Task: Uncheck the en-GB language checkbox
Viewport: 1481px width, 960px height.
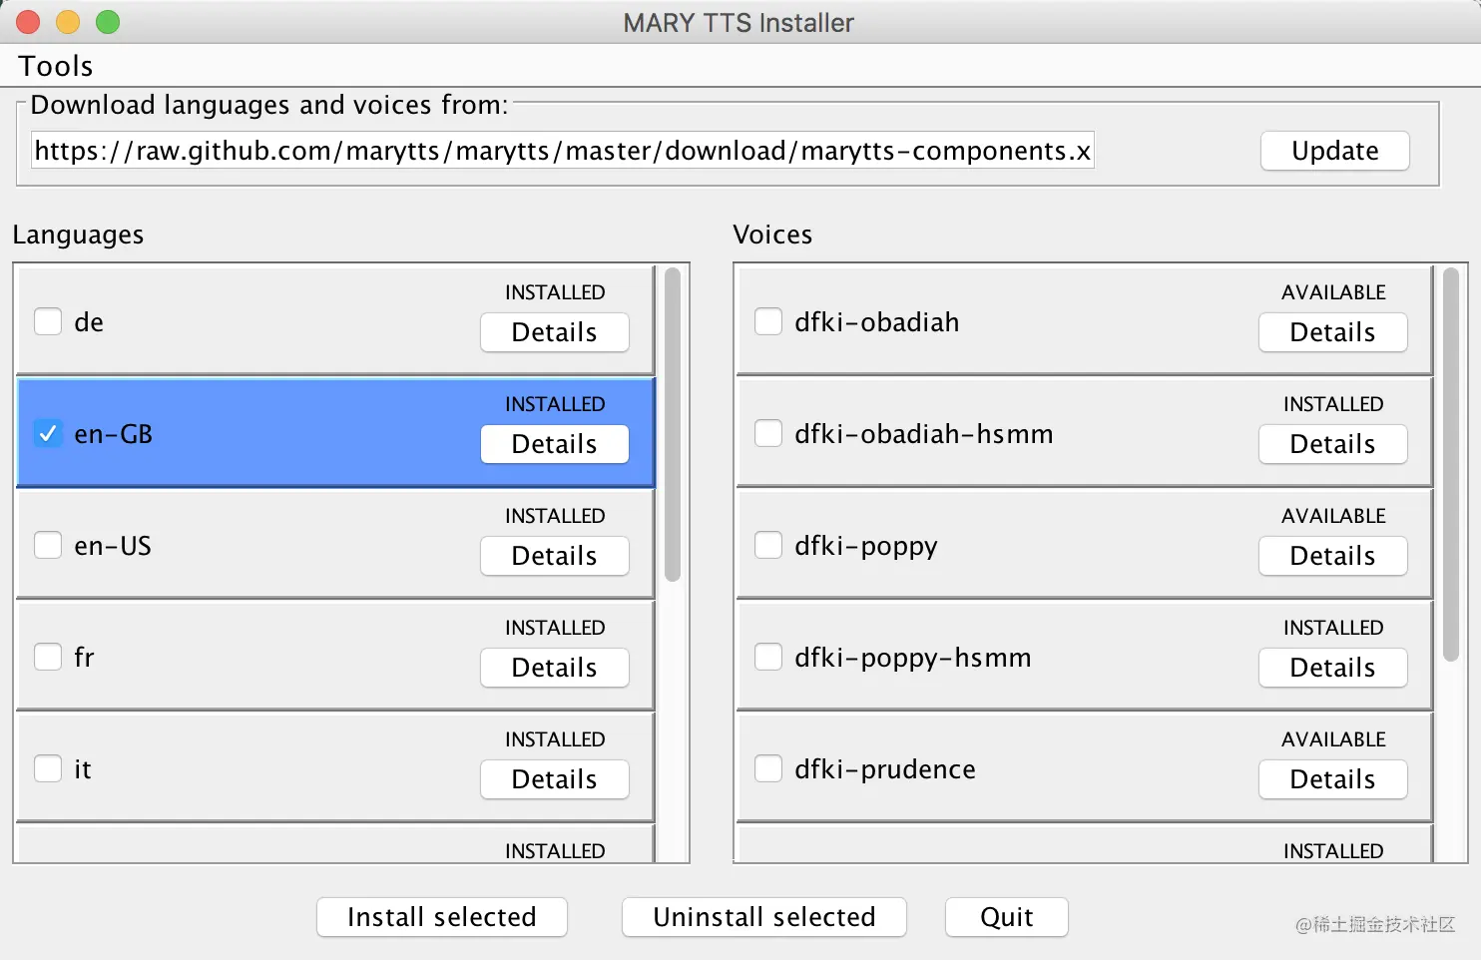Action: pos(48,433)
